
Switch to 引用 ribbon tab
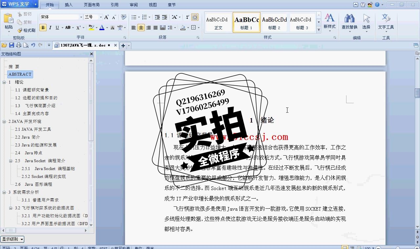(115, 5)
